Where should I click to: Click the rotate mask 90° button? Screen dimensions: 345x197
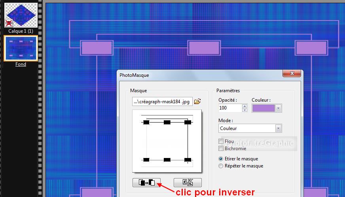pos(188,182)
